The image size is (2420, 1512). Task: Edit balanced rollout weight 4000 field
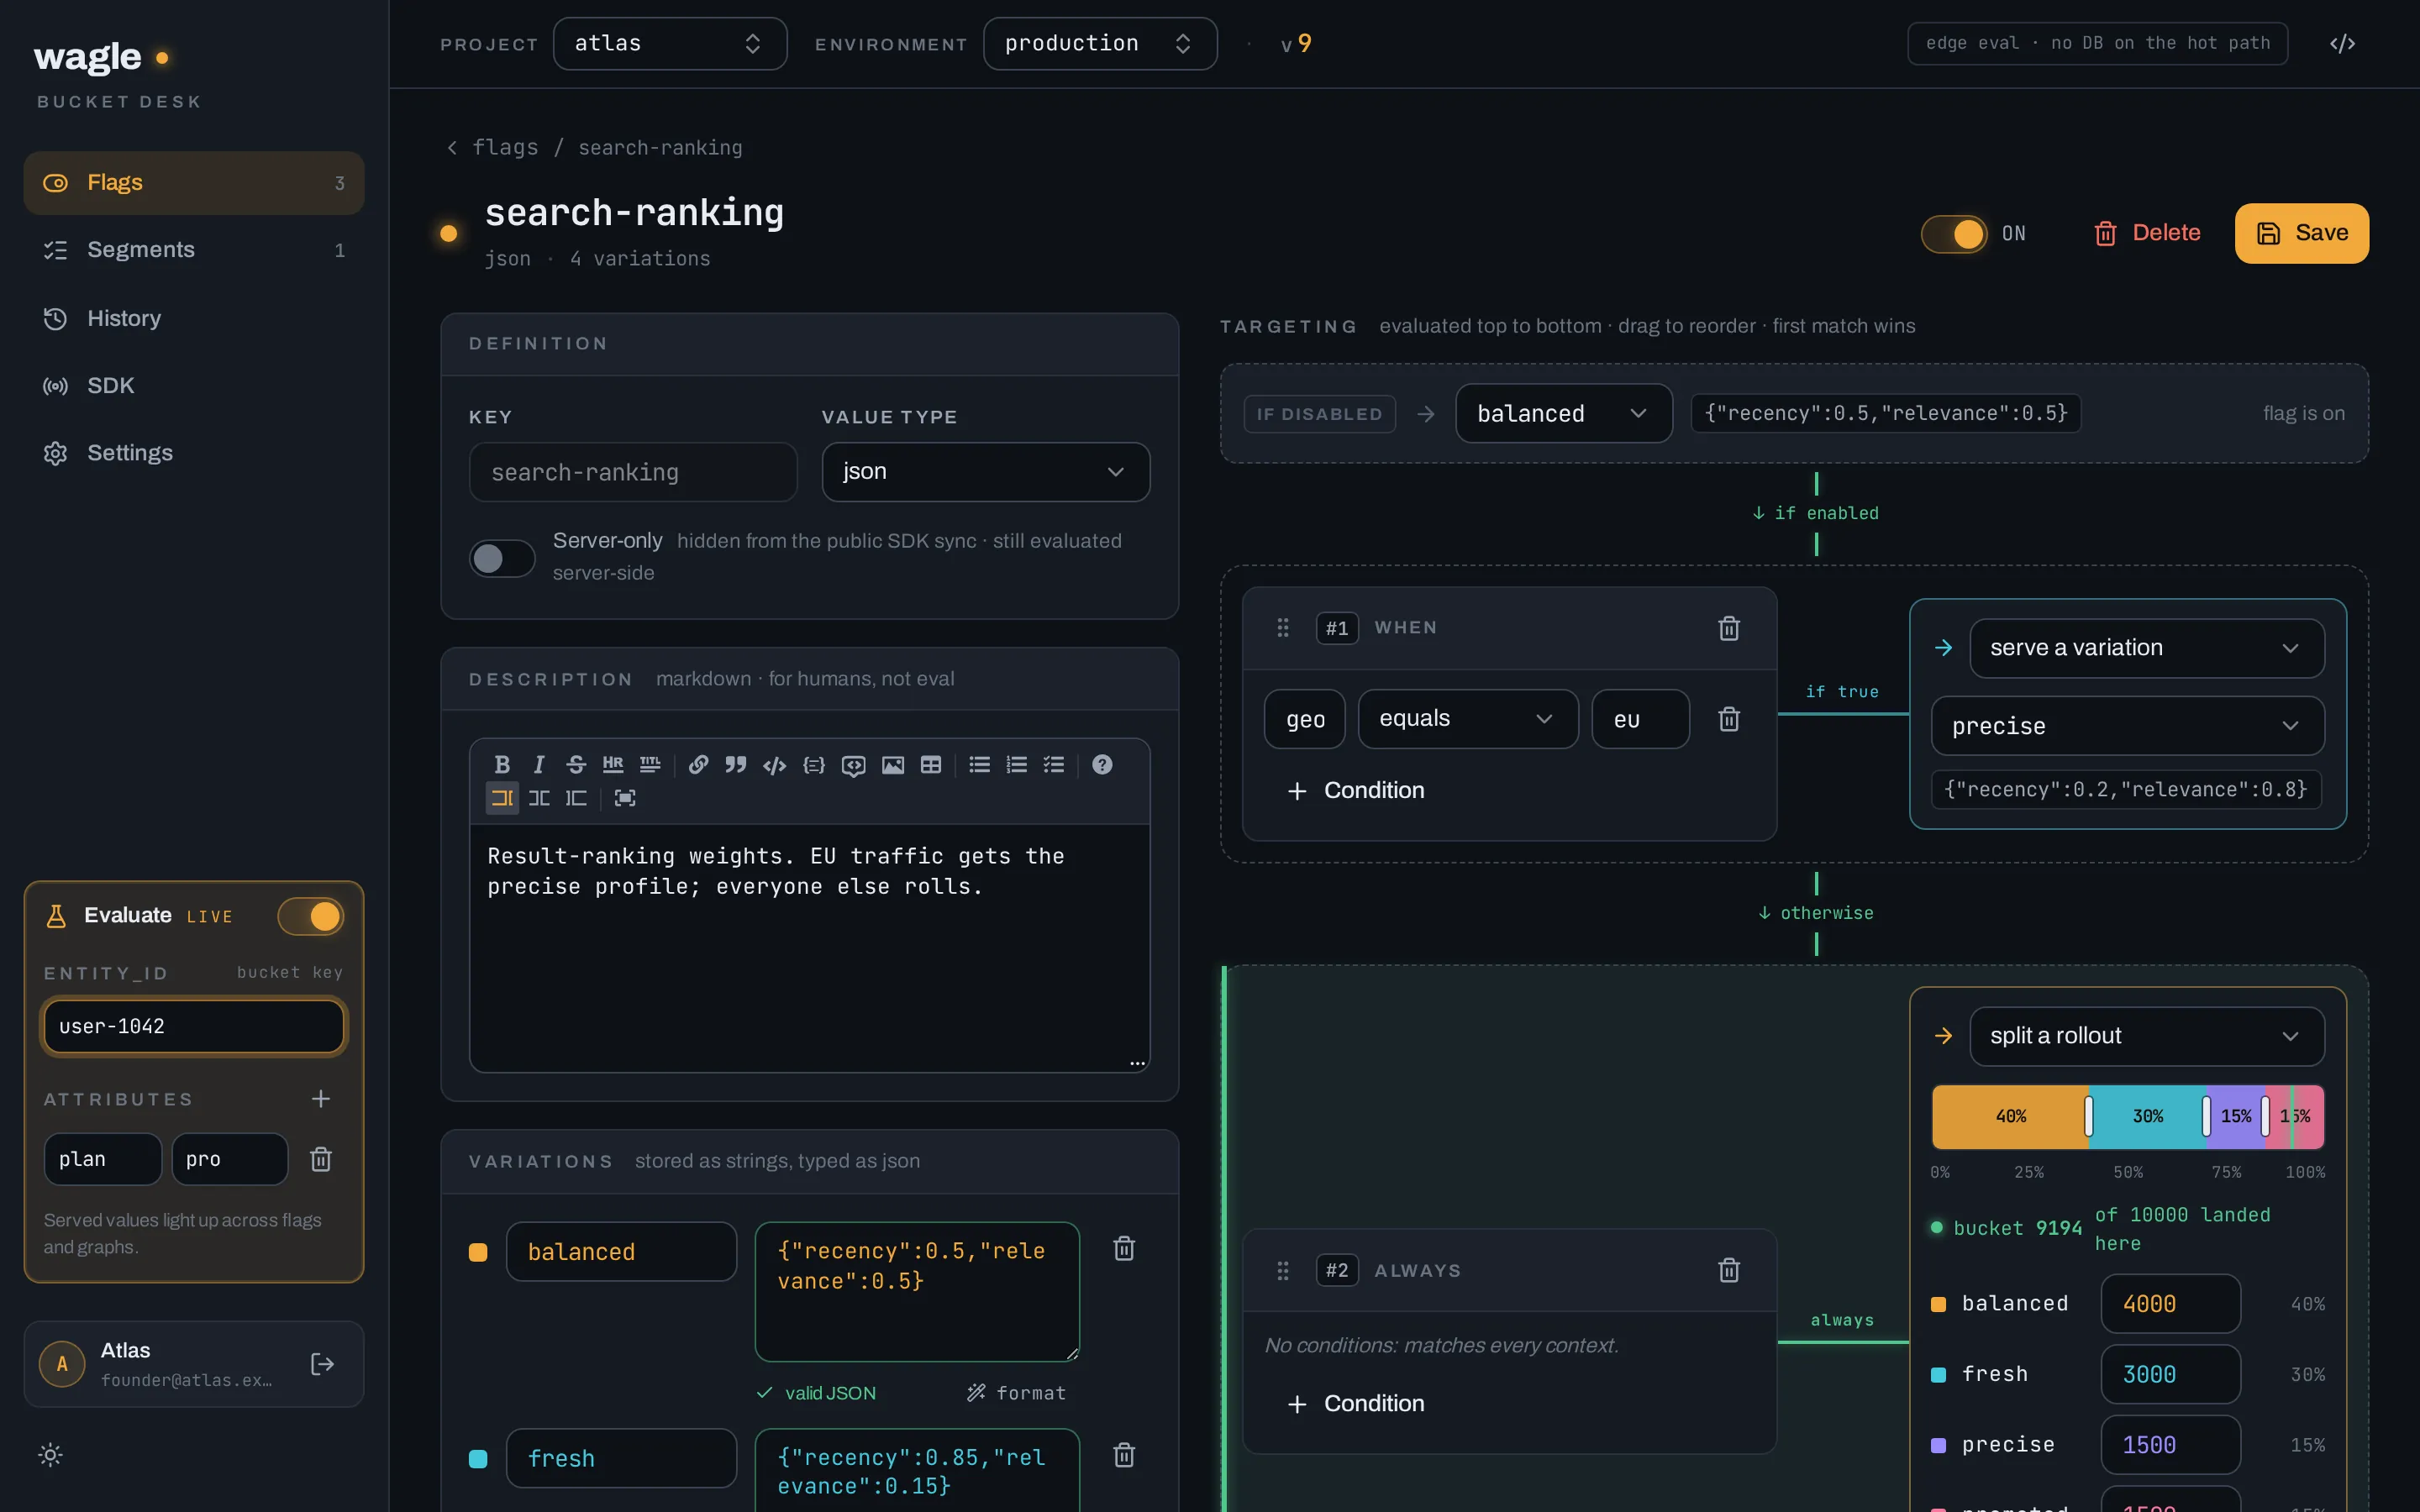2170,1304
